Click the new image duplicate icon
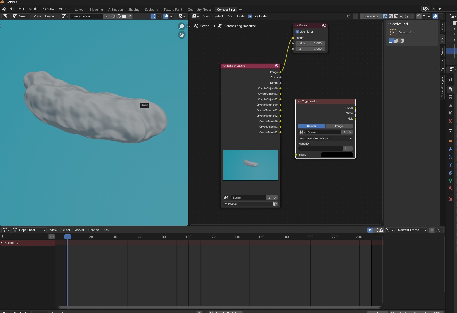 click(x=119, y=16)
